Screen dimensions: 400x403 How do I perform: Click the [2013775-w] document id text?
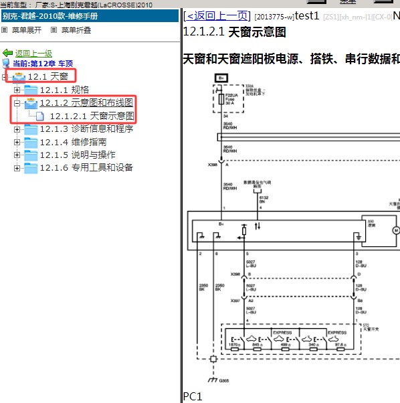pos(274,17)
